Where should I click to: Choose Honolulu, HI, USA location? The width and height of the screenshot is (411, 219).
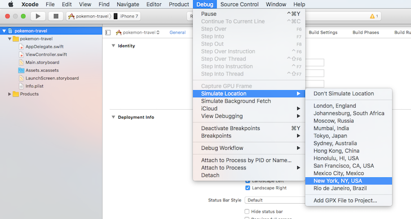pyautogui.click(x=348, y=158)
